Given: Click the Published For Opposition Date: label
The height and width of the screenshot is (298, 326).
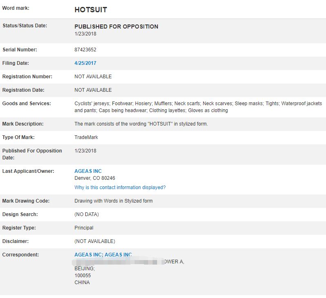Looking at the screenshot, I should click(x=32, y=154).
